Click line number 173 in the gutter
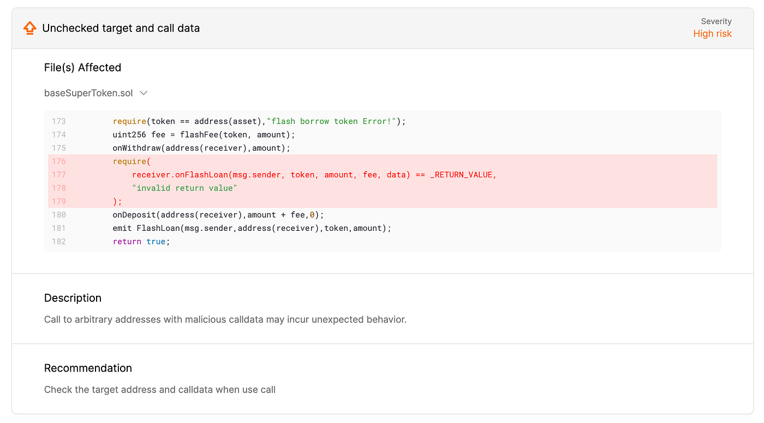 [59, 121]
